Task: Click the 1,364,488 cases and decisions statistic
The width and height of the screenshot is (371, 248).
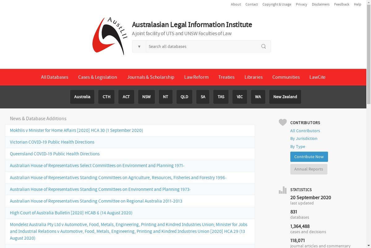Action: coord(308,229)
